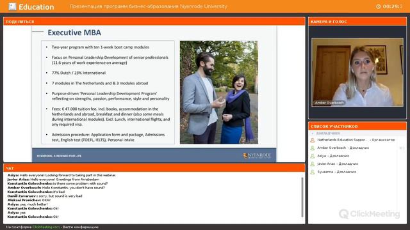Open the ClickMeeting.com link in the footer
The image size is (410, 230).
(x=46, y=227)
